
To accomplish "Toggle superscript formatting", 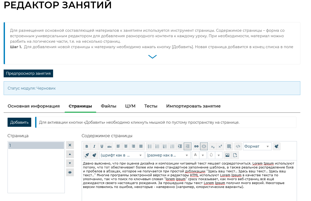I will 220,146.
